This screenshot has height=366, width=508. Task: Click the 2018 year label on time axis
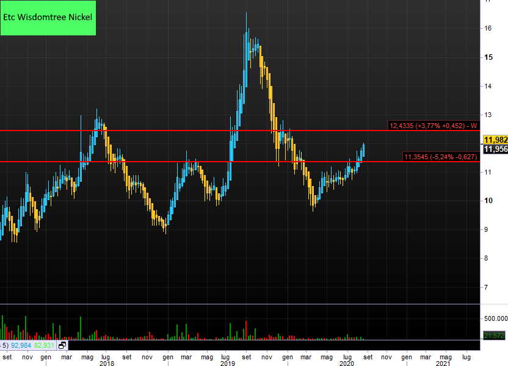(x=106, y=364)
